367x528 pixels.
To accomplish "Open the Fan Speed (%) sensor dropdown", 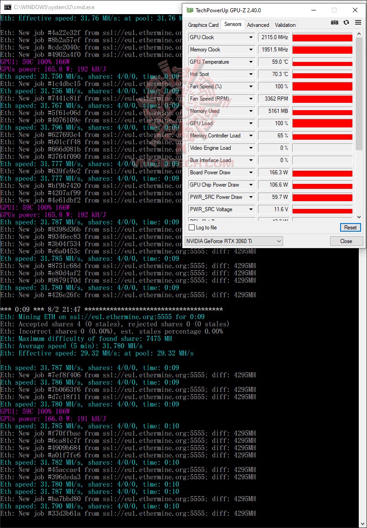I will tap(251, 86).
